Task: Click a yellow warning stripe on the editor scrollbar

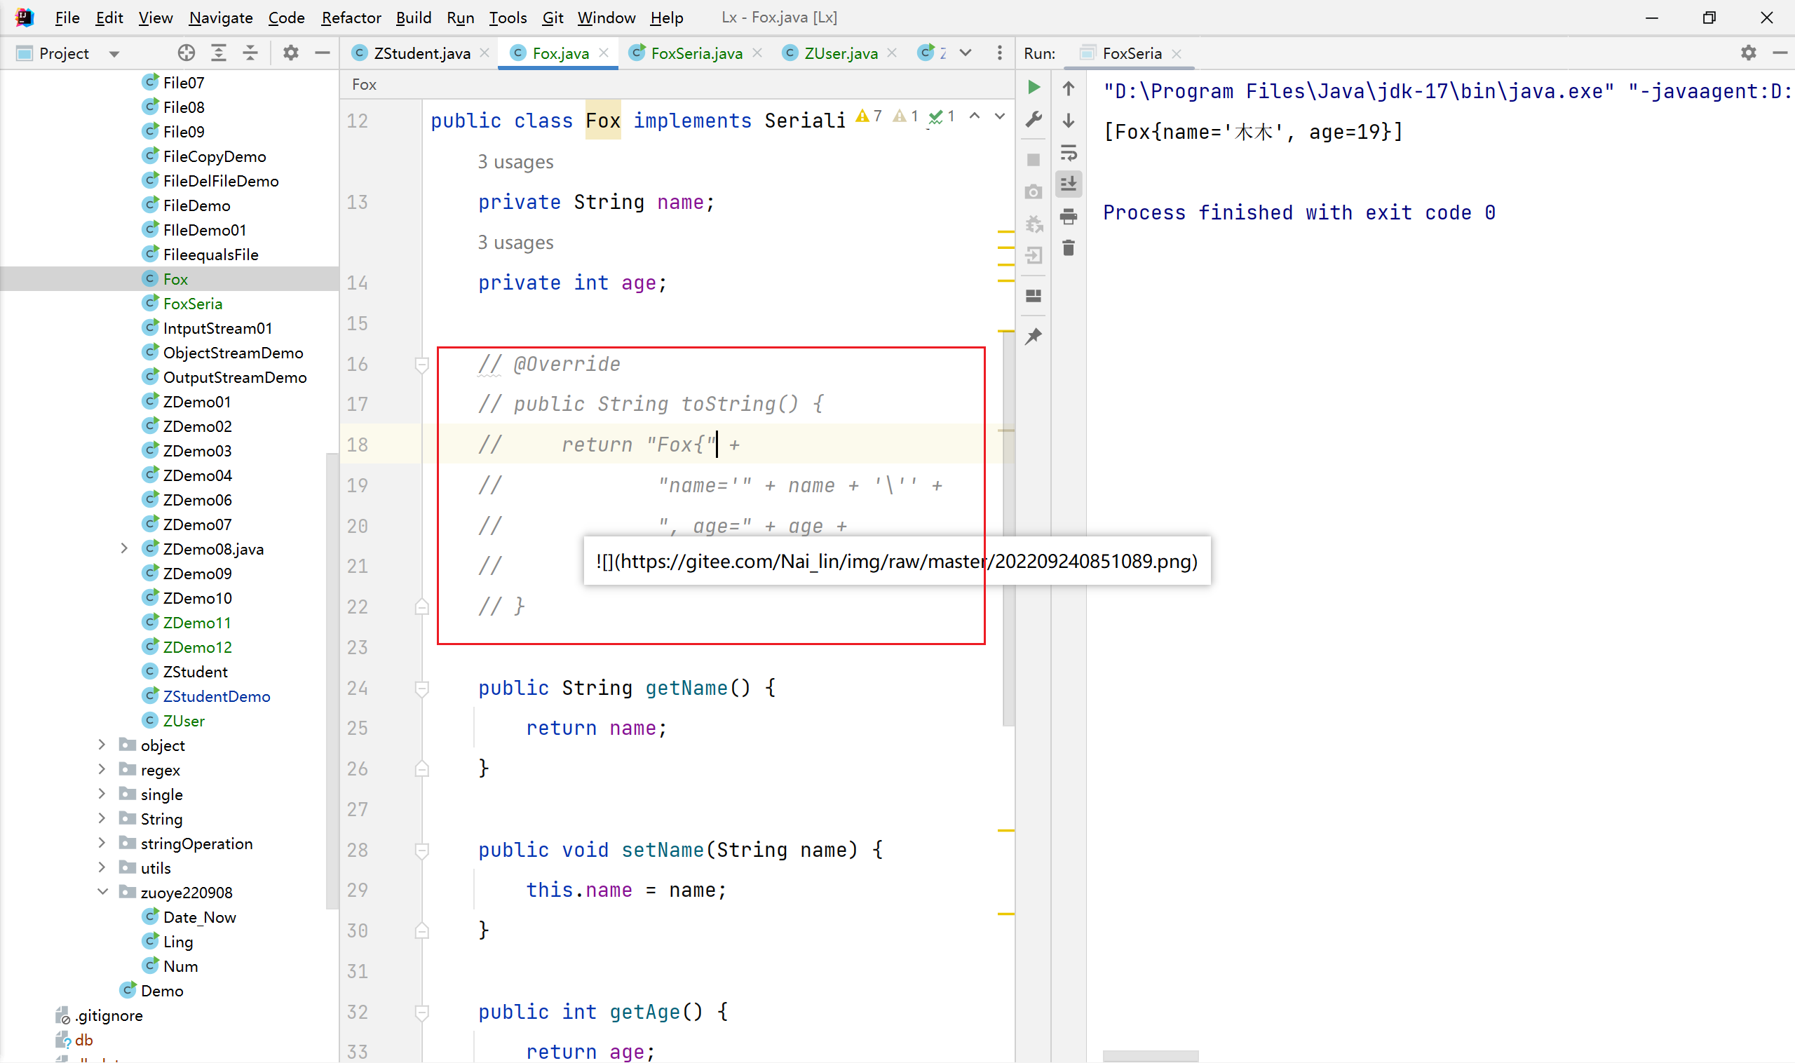Action: [x=1005, y=232]
